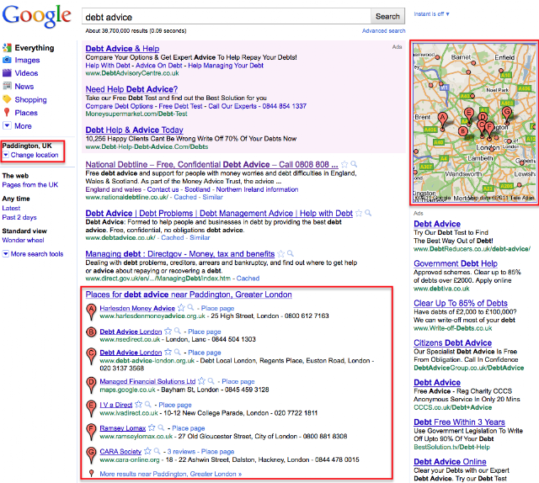Open Similar link for debtadvice.co.uk result

[200, 238]
